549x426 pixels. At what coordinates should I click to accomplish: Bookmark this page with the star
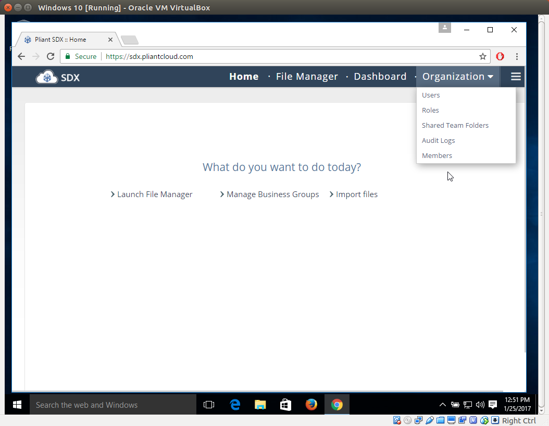coord(483,56)
